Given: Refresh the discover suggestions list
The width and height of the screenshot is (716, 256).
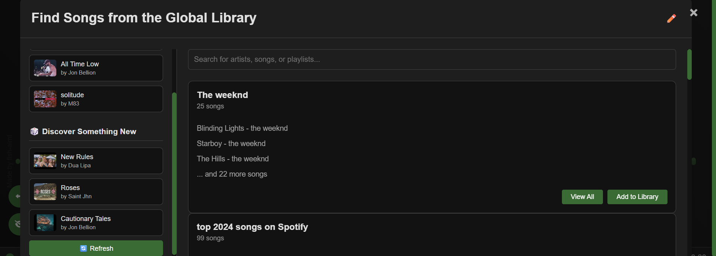Looking at the screenshot, I should coord(96,248).
